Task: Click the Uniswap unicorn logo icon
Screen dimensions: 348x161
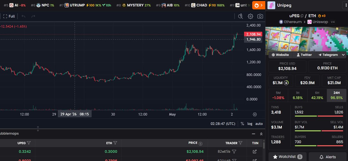Action: (310, 22)
